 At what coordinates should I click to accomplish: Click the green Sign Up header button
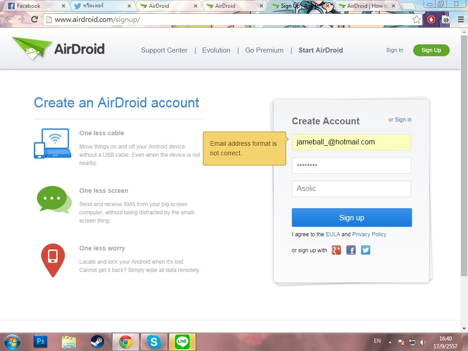point(431,50)
